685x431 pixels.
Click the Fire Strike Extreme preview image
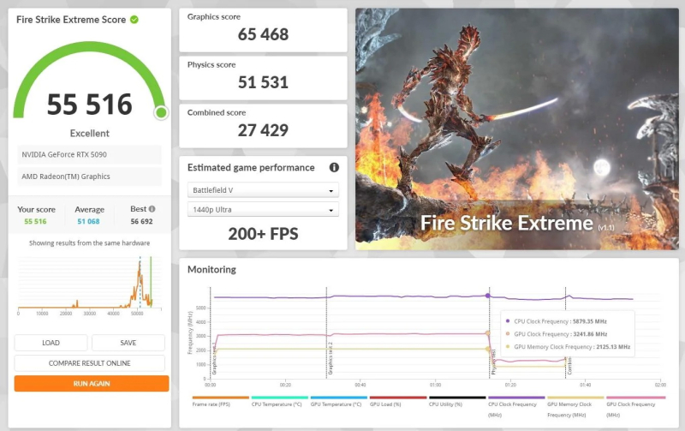click(516, 129)
